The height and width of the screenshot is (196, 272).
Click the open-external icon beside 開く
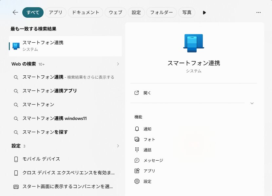(137, 93)
